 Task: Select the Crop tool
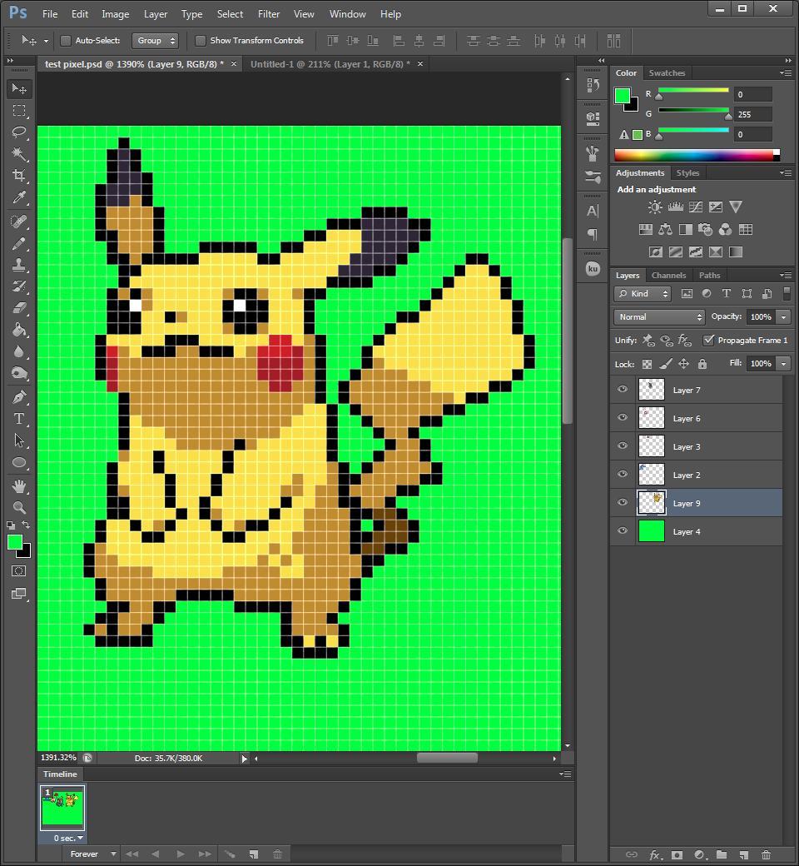tap(19, 176)
